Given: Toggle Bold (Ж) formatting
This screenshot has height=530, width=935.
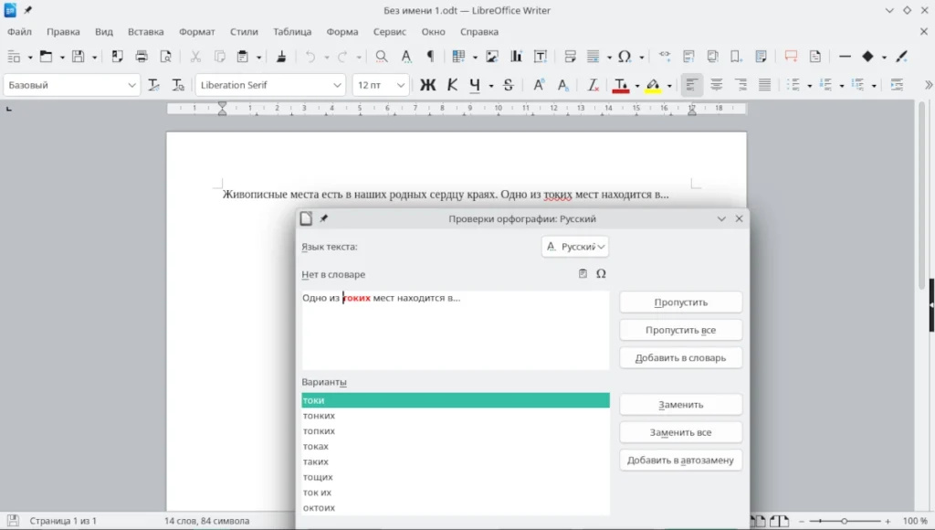Looking at the screenshot, I should (x=427, y=85).
